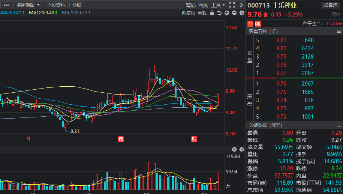The height and width of the screenshot is (194, 343).
Task: Expand the 工具 tools dropdown
Action: coord(218,5)
